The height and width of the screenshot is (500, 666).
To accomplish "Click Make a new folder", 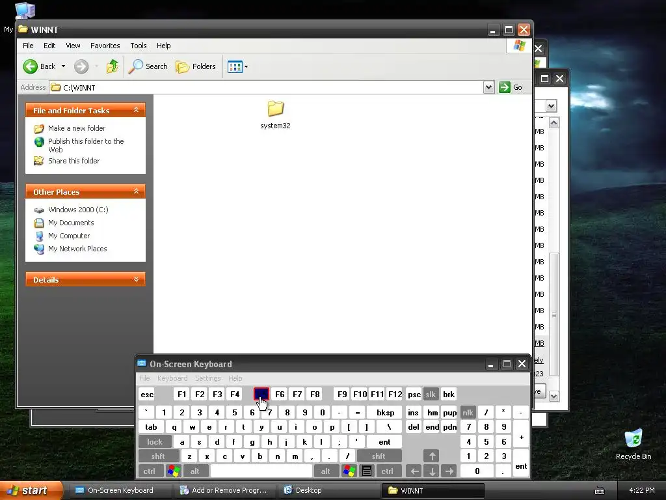I will coord(77,128).
